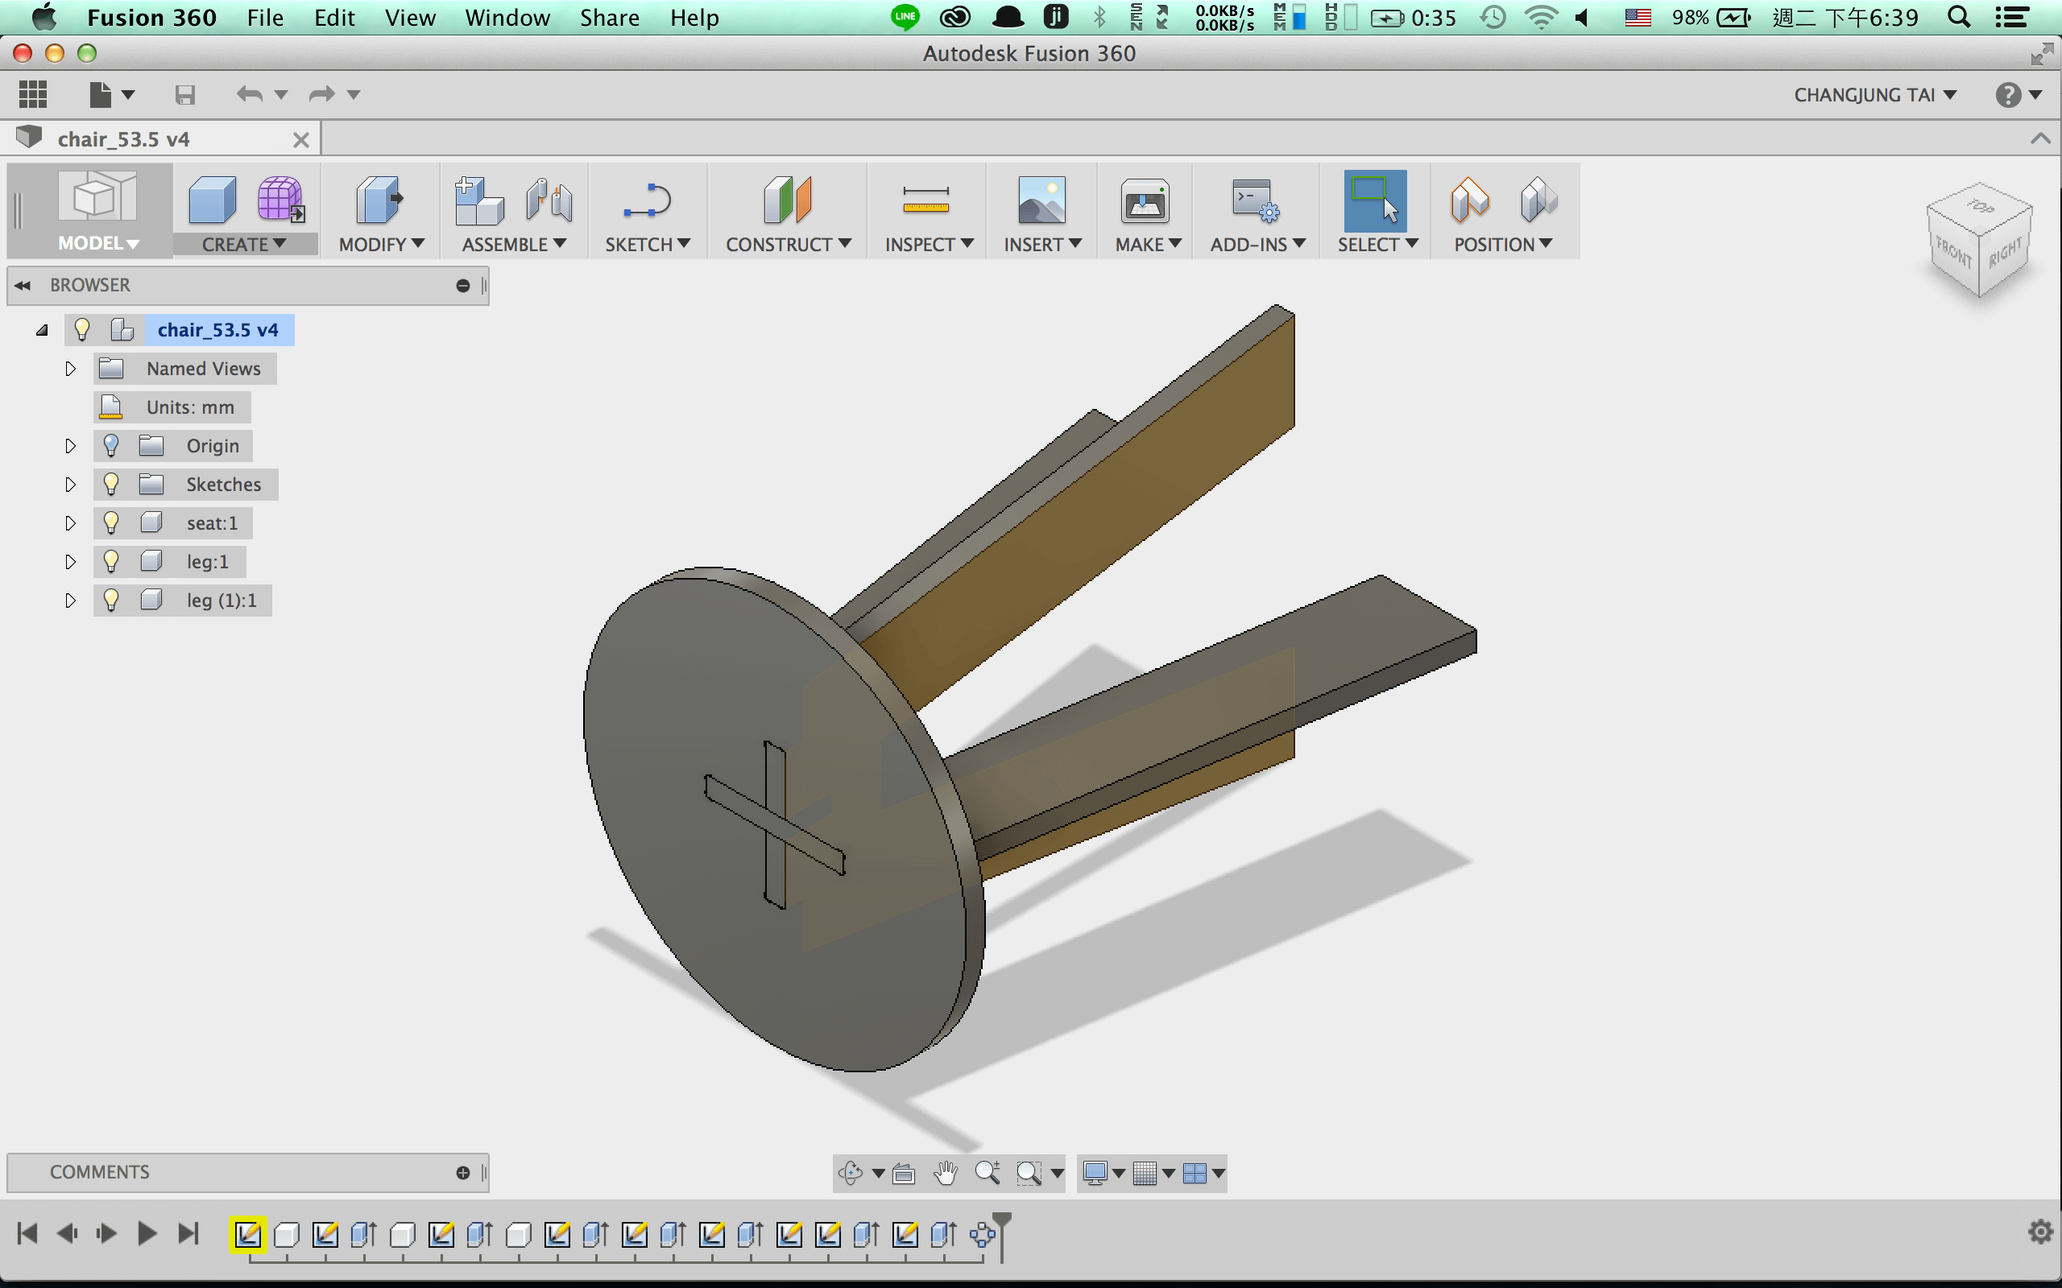Select the Joint assemble icon
Viewport: 2062px width, 1288px height.
(x=549, y=200)
